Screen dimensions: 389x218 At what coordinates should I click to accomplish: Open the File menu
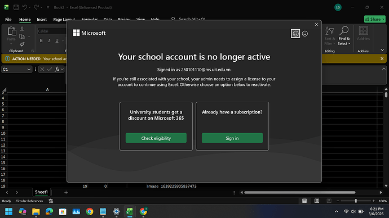(x=8, y=19)
